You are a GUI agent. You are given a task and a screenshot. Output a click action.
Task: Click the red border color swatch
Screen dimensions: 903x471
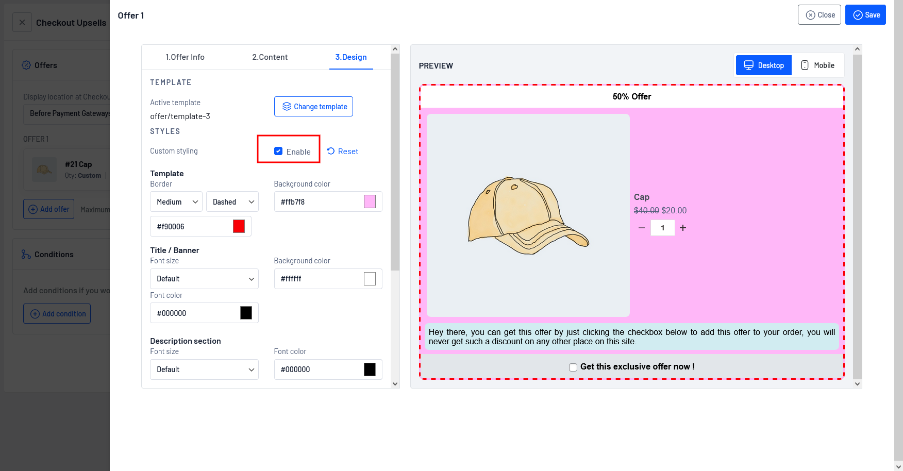pos(239,226)
